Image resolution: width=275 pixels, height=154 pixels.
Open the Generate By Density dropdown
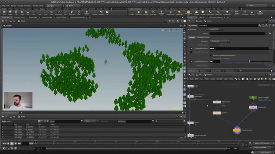coord(220,41)
